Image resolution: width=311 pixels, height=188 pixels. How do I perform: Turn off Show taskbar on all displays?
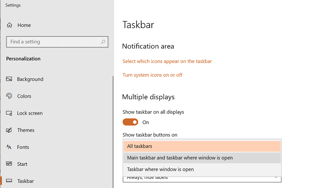pyautogui.click(x=130, y=122)
